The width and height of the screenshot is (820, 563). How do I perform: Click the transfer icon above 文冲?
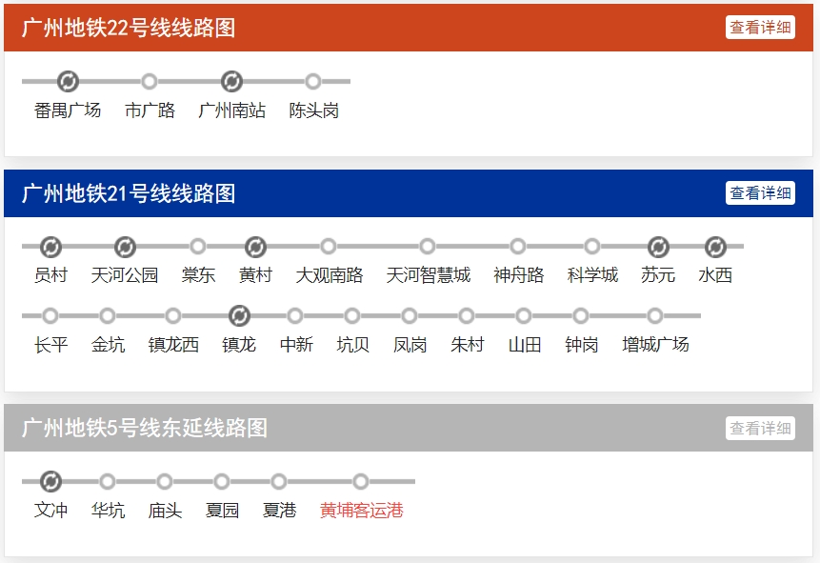50,481
